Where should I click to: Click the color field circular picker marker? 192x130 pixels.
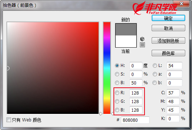click(8, 68)
